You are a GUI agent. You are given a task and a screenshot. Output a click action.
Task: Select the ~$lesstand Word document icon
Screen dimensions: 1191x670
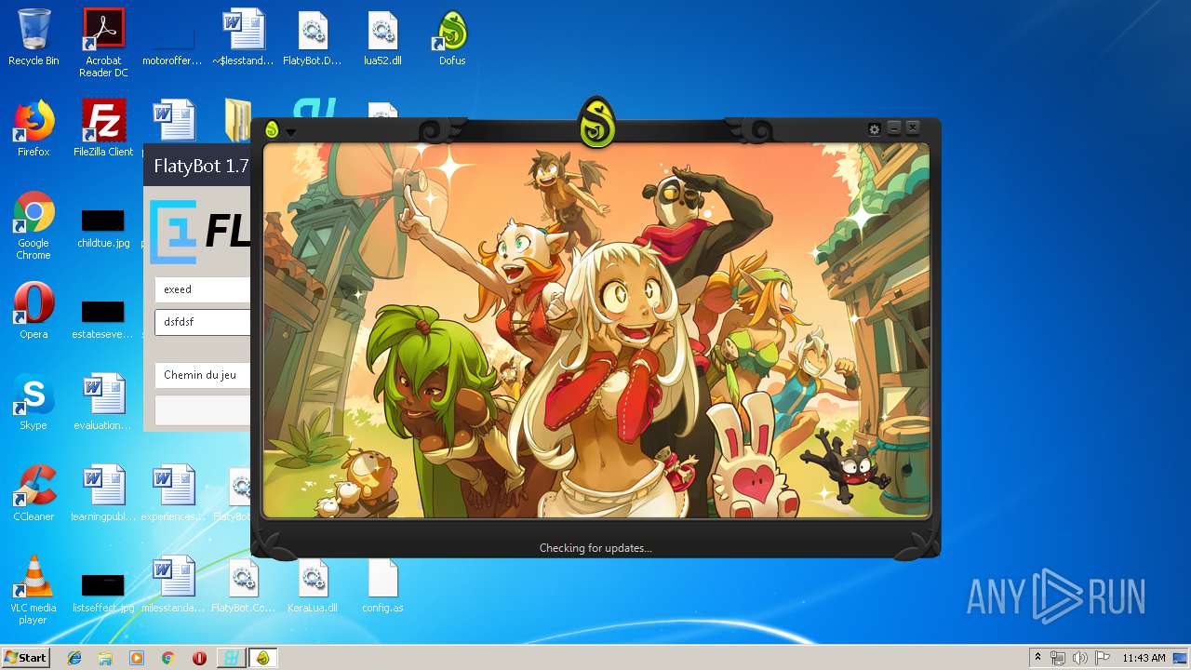point(243,39)
